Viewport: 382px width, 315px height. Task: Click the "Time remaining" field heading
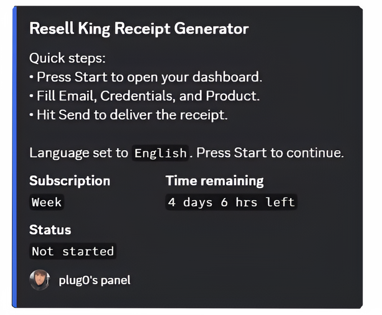pyautogui.click(x=214, y=181)
